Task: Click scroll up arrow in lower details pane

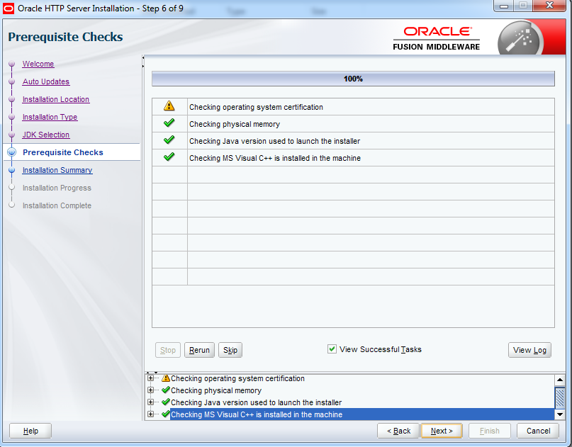Action: click(x=560, y=380)
